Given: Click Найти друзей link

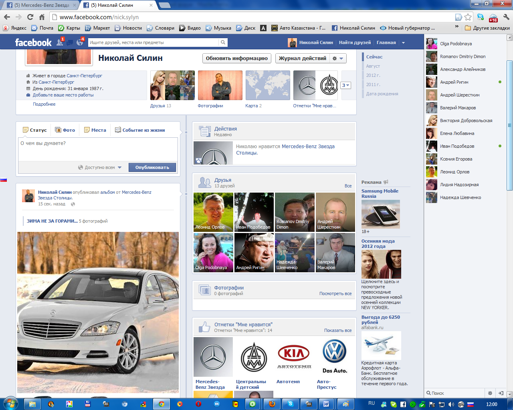Looking at the screenshot, I should tap(355, 42).
